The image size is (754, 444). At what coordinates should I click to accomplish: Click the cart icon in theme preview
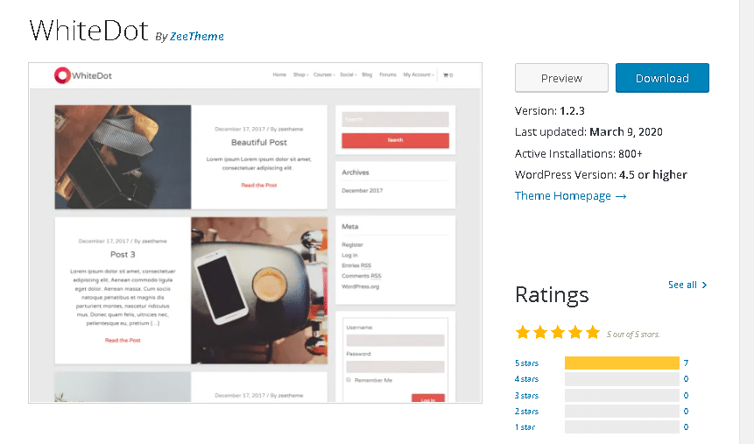(446, 75)
